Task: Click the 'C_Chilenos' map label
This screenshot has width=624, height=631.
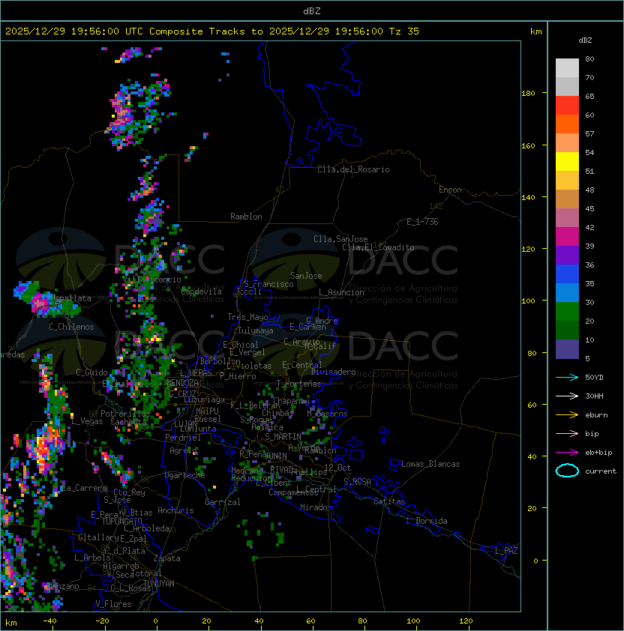Action: point(71,327)
